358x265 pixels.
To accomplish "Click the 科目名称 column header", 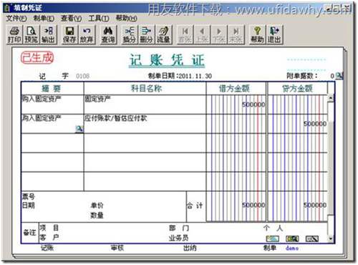I will 145,88.
